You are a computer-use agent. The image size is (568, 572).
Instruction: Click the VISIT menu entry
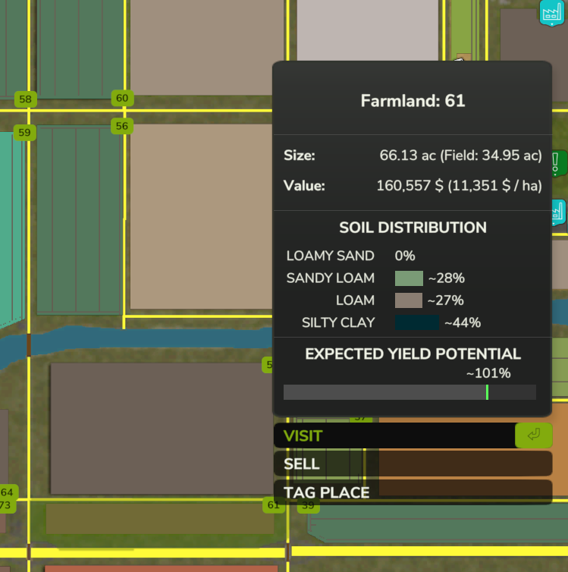coord(413,435)
